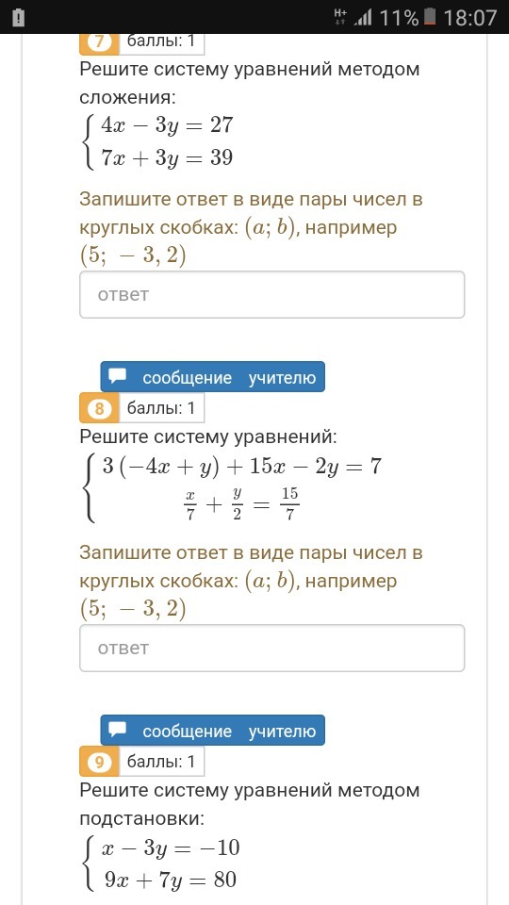Viewport: 509px width, 905px height.
Task: Select the orange number 7 badge
Action: [x=99, y=42]
